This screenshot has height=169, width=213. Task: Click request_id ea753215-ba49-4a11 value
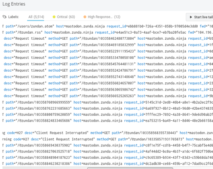(x=179, y=121)
